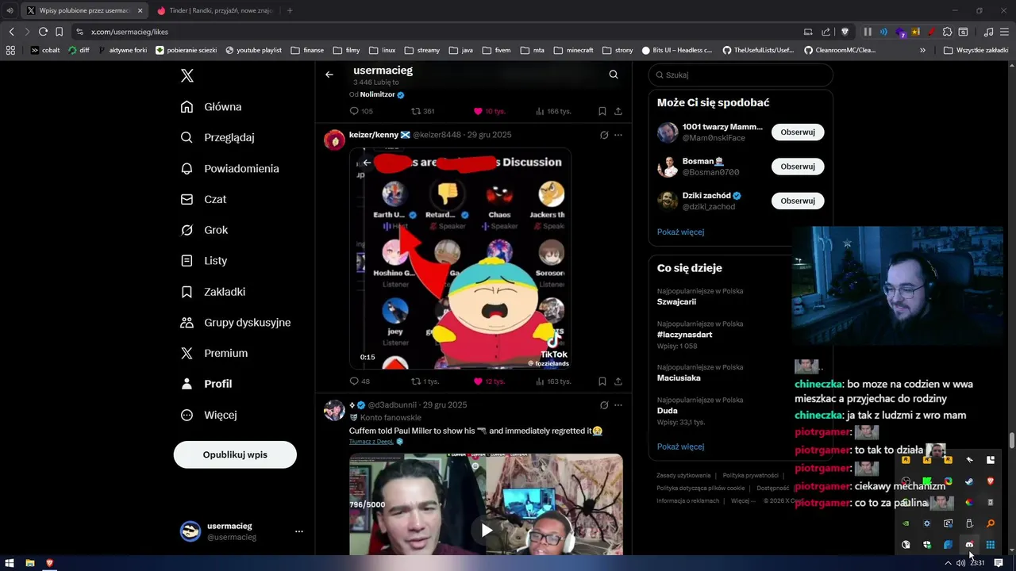Bookmark the keizer/kenny post

click(x=602, y=381)
